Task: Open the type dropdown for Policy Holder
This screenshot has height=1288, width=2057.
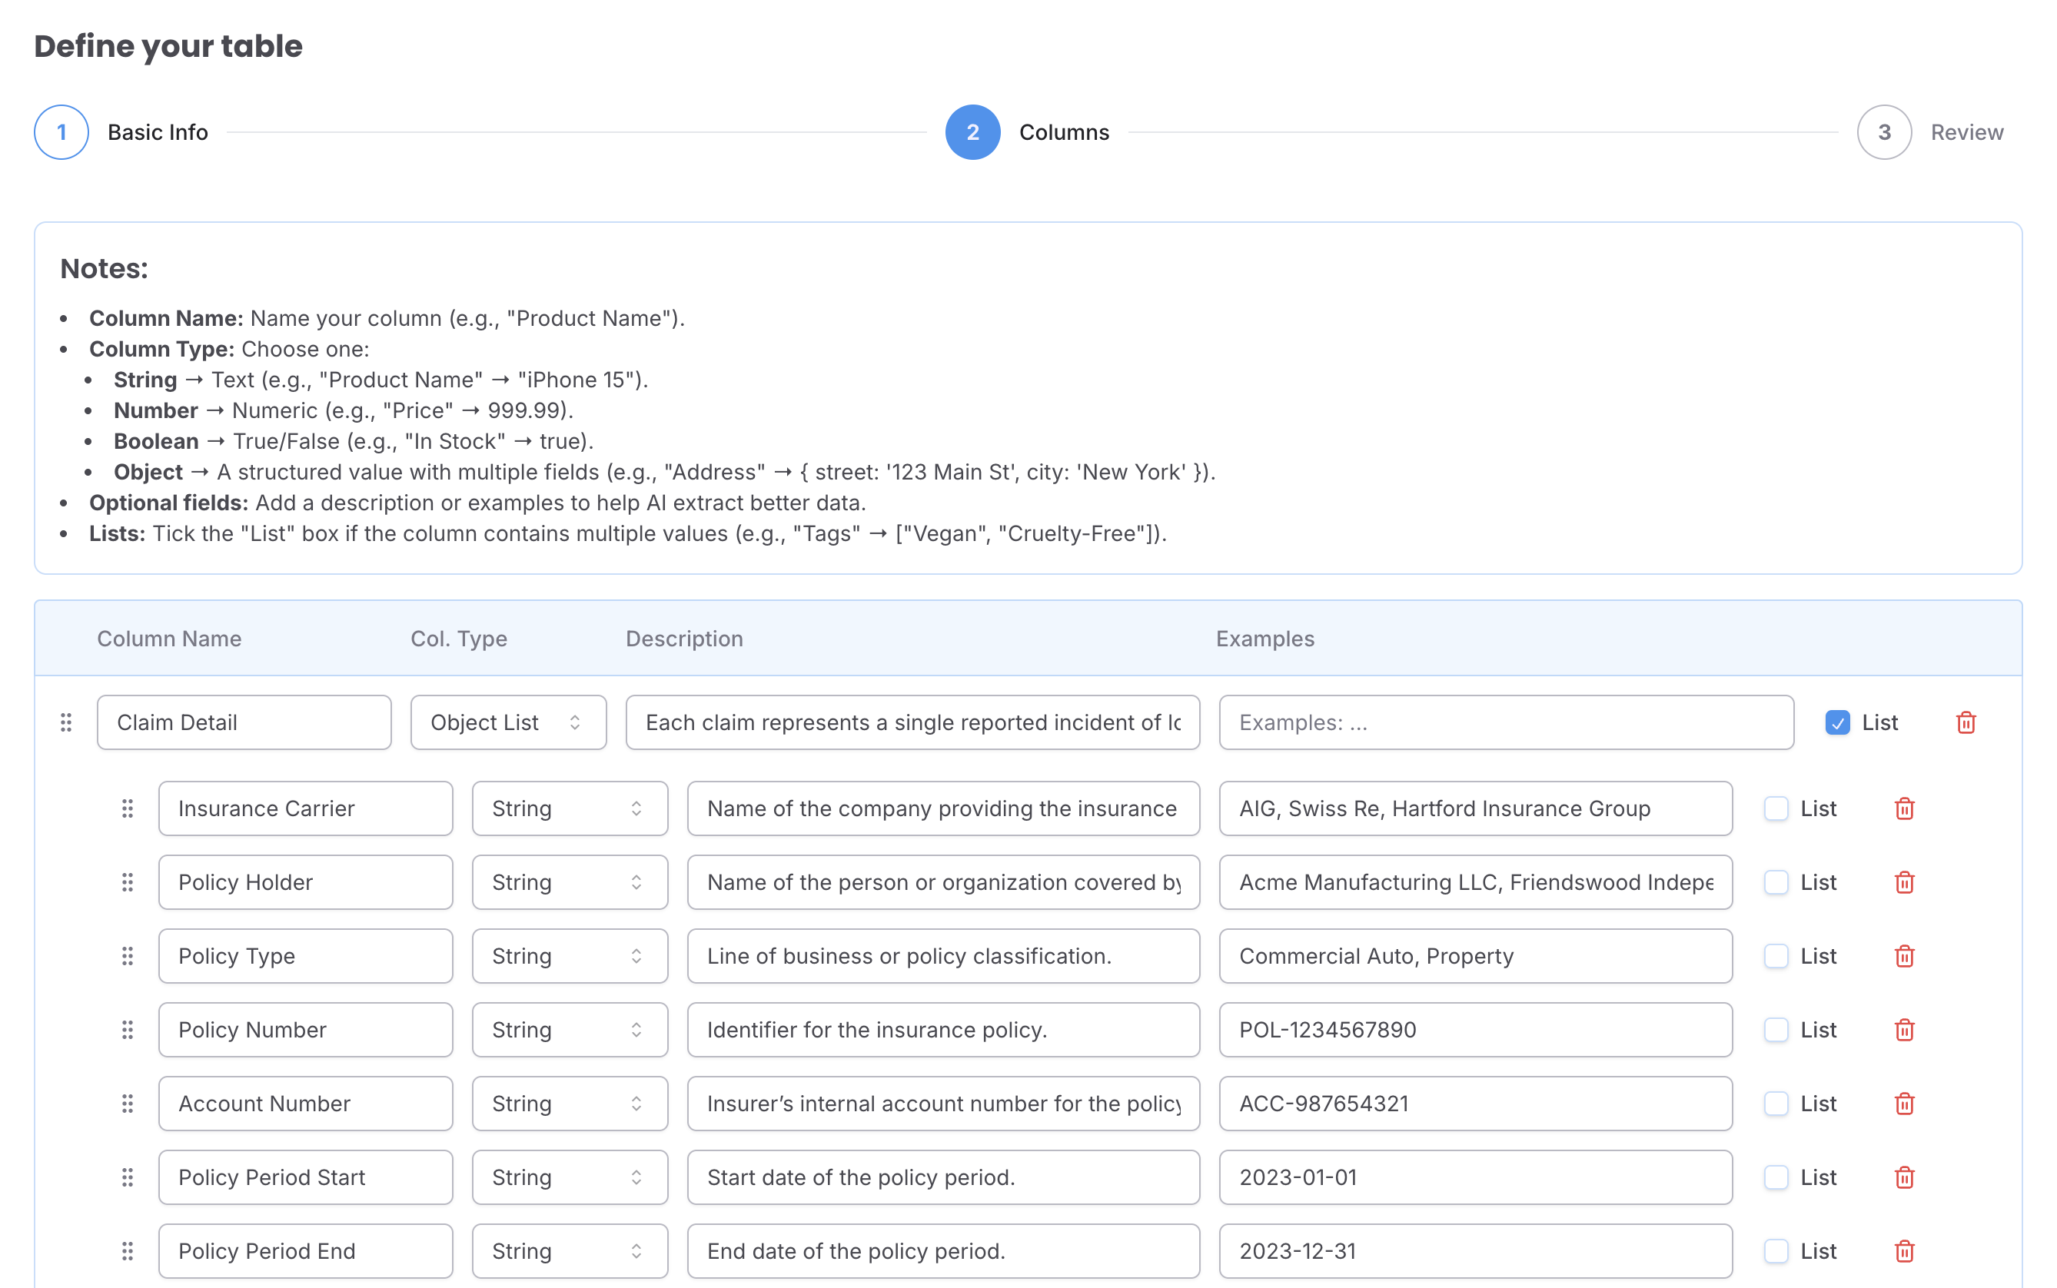Action: 570,882
